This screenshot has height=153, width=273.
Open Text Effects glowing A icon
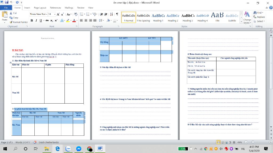click(x=62, y=20)
